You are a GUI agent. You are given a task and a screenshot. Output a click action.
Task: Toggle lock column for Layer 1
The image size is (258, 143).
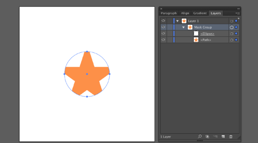click(170, 21)
